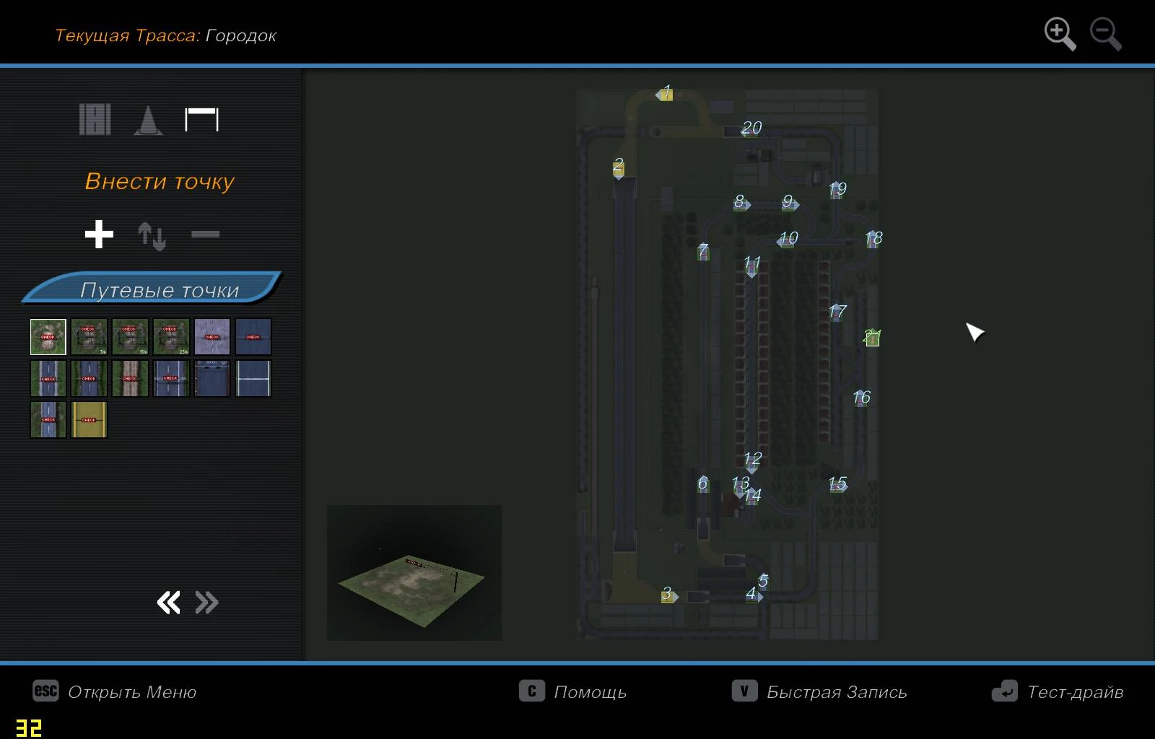
Task: Click the right double-arrow pagination control
Action: click(206, 601)
